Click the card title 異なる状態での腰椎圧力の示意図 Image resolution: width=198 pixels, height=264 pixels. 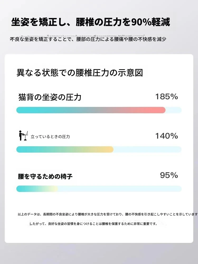tap(80, 73)
